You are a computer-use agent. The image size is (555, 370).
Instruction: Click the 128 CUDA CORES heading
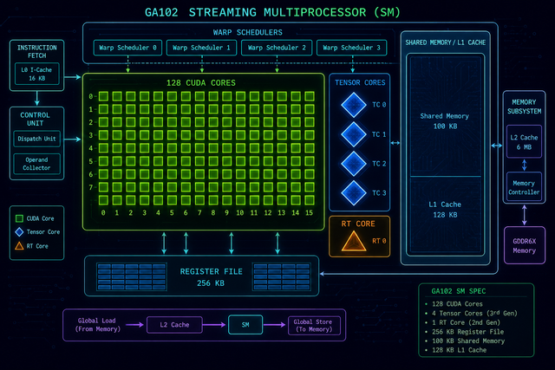pyautogui.click(x=201, y=83)
